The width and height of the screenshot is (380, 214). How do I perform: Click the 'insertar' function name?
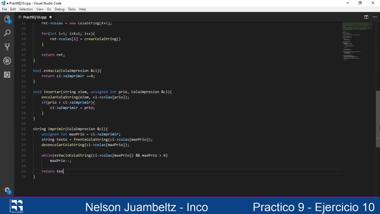pos(52,92)
